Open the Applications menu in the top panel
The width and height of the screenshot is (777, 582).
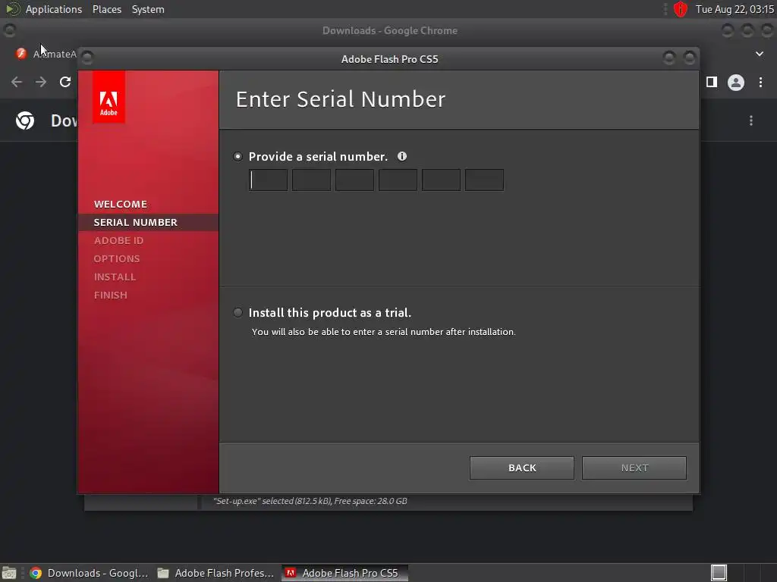[x=54, y=9]
